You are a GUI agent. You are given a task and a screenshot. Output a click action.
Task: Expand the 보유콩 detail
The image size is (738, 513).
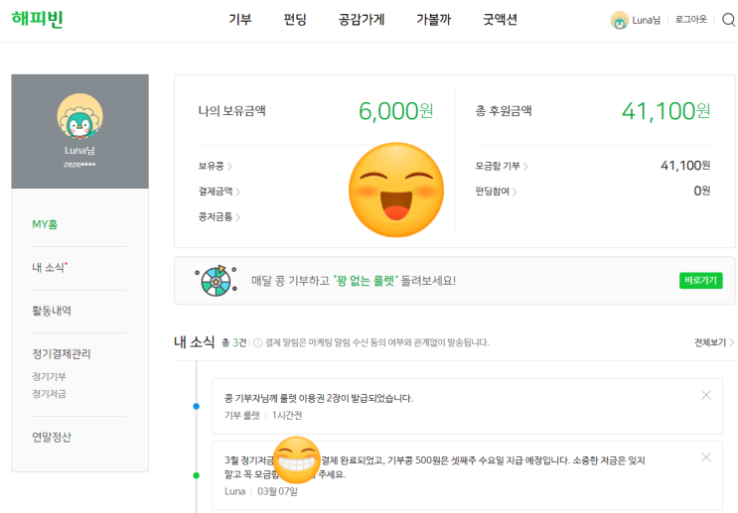(216, 166)
